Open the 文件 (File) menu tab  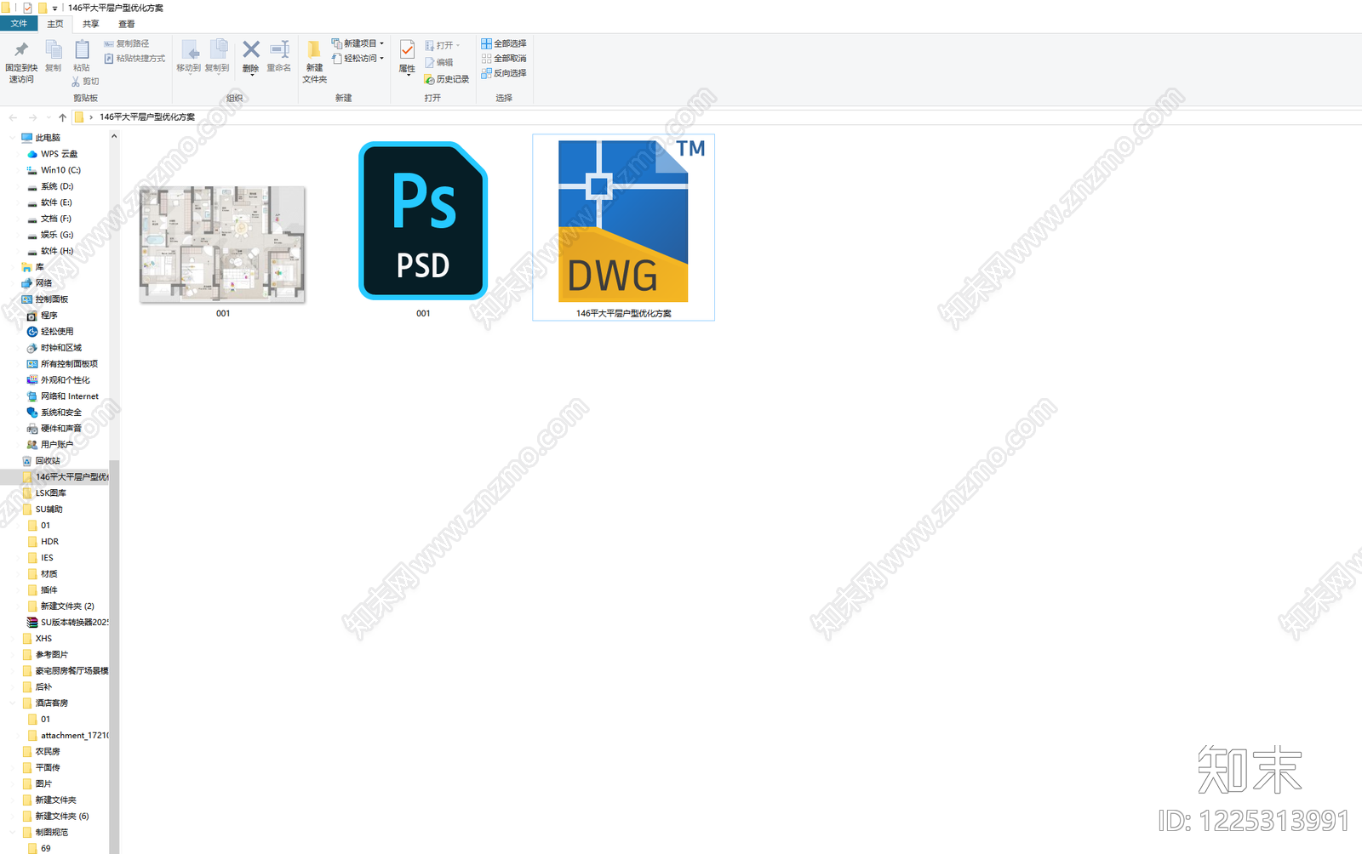point(19,24)
